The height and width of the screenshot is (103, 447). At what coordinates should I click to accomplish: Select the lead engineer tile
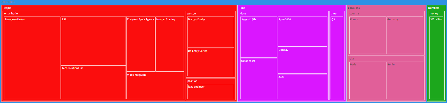(x=211, y=91)
